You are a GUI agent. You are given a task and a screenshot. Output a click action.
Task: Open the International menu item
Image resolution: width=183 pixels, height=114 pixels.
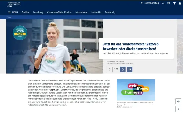tap(81, 12)
